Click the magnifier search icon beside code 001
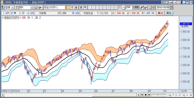Viewport: 194px width, 98px height. coord(35,8)
